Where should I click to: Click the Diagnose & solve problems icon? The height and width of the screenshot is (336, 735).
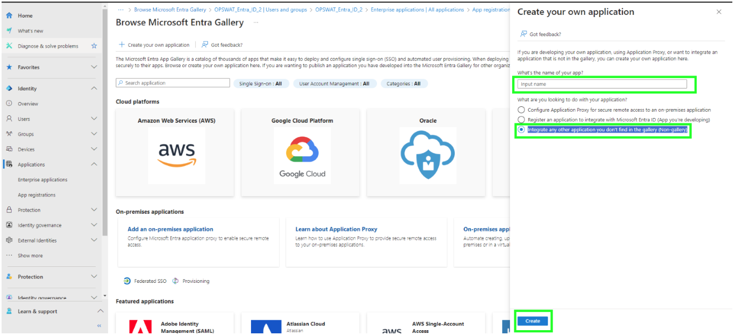tap(9, 46)
